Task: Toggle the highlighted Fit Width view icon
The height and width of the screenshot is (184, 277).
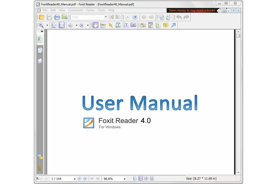Action: [x=62, y=25]
